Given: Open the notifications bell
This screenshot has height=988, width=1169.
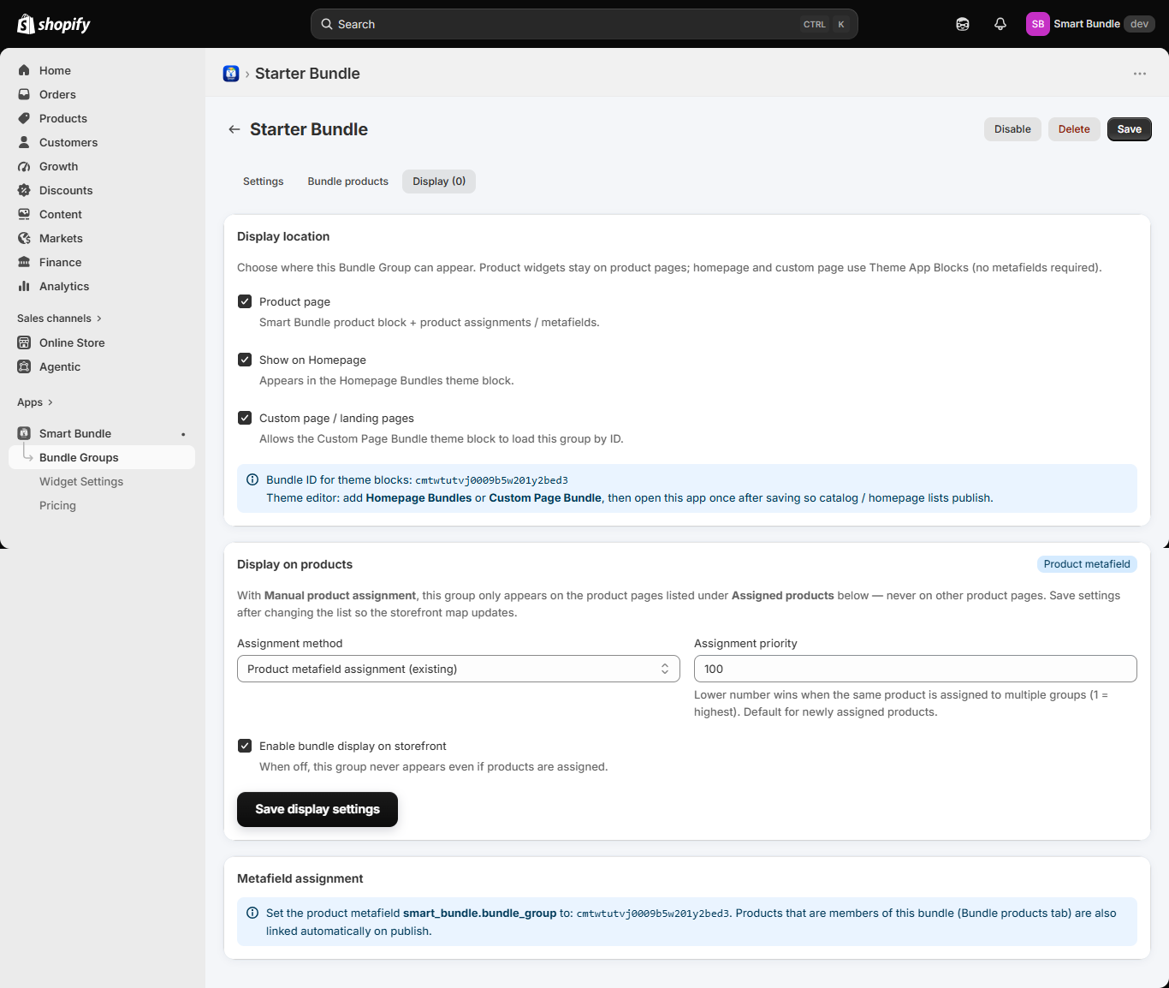Looking at the screenshot, I should (x=1000, y=24).
